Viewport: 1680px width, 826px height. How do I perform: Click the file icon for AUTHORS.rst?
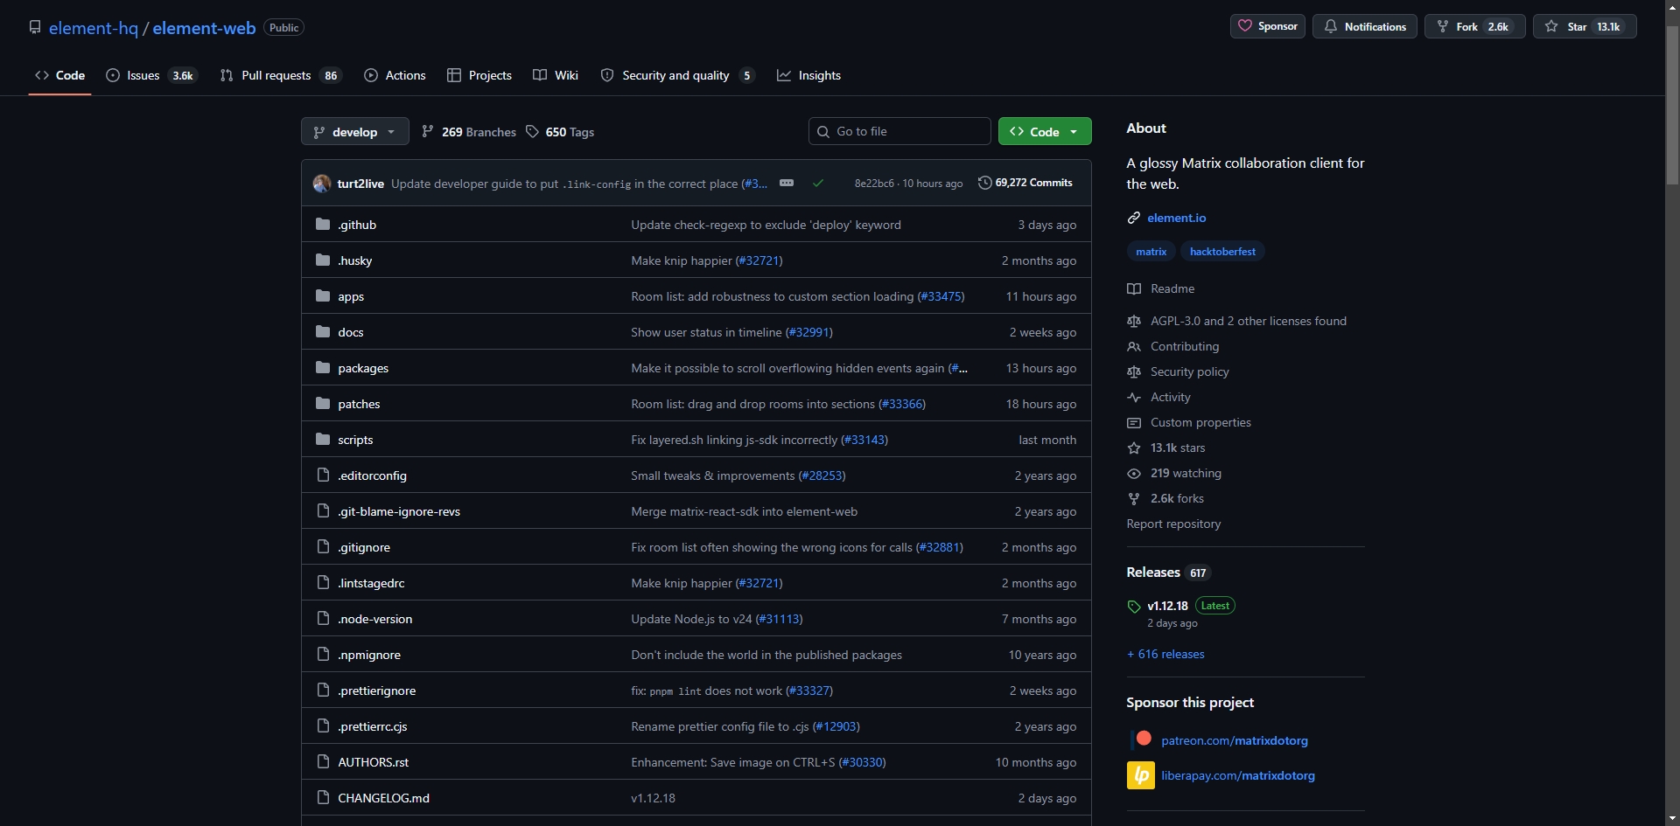(x=323, y=762)
